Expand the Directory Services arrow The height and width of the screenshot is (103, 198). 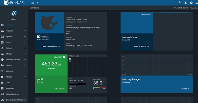point(25,60)
